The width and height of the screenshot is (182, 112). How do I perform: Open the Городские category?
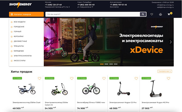pyautogui.click(x=19, y=27)
